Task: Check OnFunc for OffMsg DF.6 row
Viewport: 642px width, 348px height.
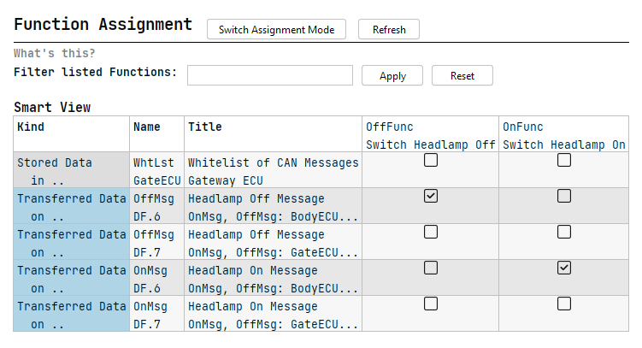Action: tap(564, 196)
